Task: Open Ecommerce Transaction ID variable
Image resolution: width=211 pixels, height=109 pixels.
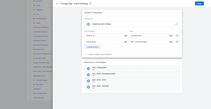Action: pyautogui.click(x=43, y=54)
